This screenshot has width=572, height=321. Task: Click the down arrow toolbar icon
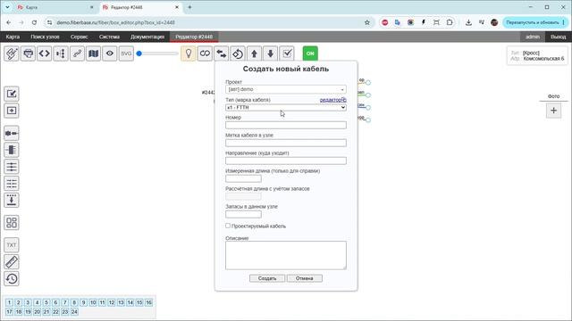pos(270,53)
